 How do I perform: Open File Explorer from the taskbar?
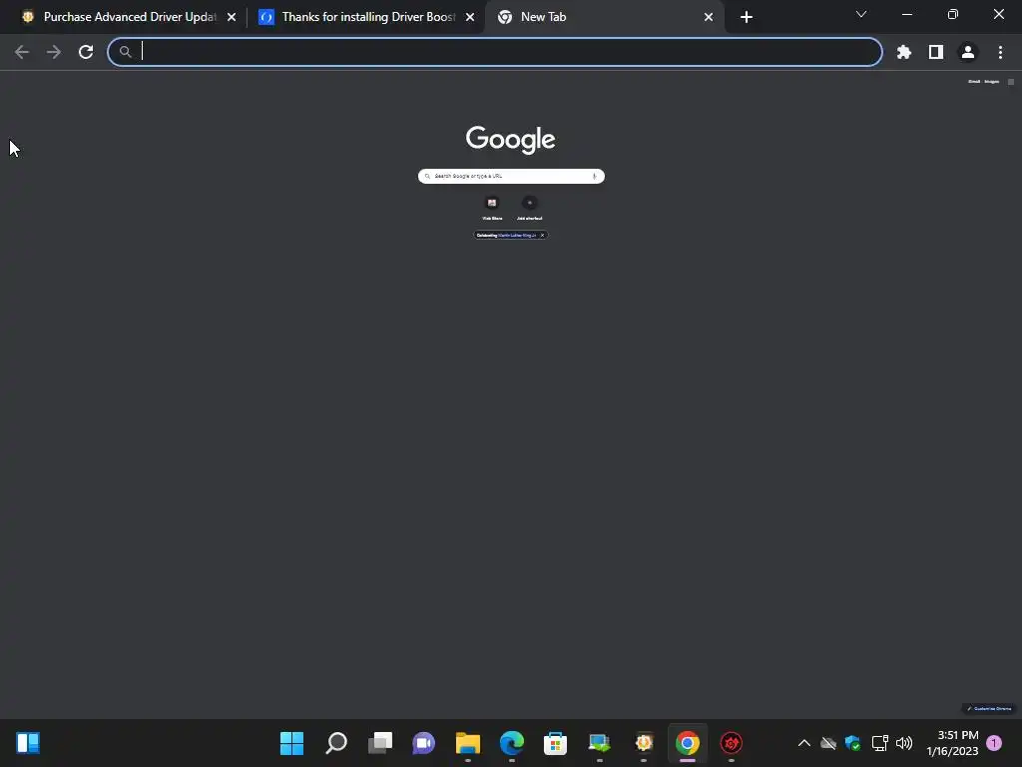tap(468, 743)
